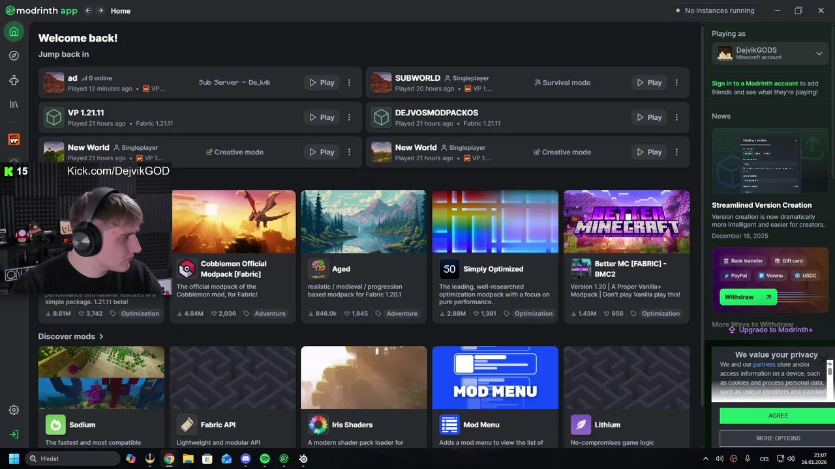Screen dimensions: 835x469
Task: Open the Windows Start menu
Action: [x=13, y=459]
